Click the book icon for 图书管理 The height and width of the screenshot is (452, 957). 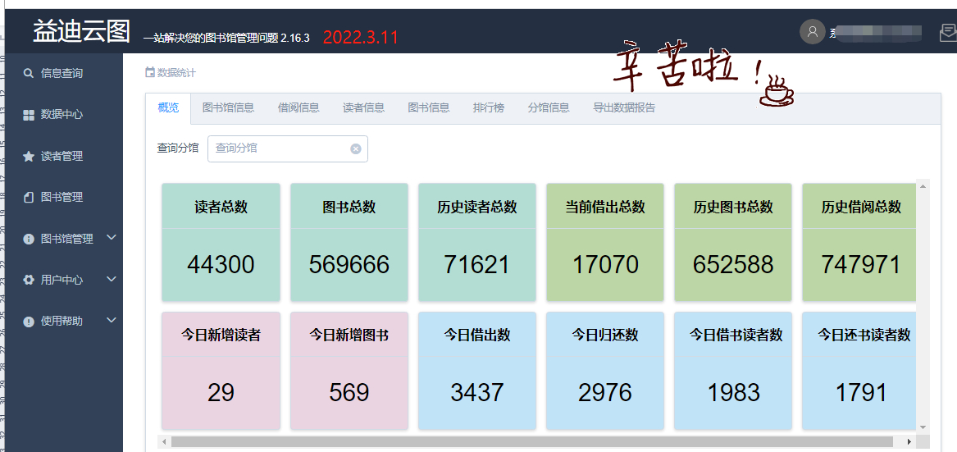click(x=29, y=198)
